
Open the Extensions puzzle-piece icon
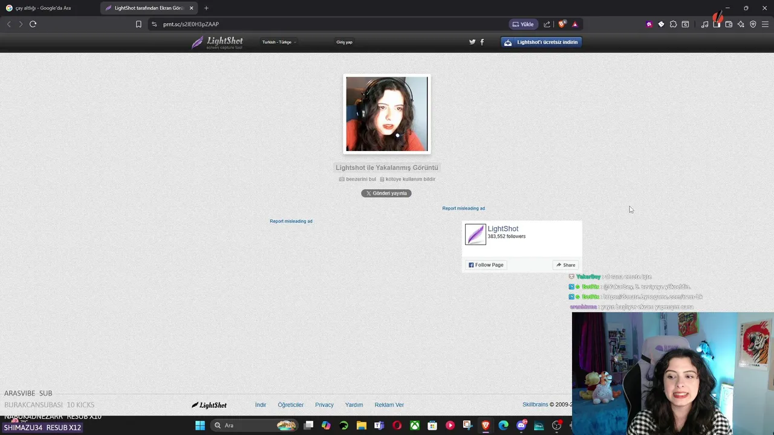pyautogui.click(x=673, y=24)
